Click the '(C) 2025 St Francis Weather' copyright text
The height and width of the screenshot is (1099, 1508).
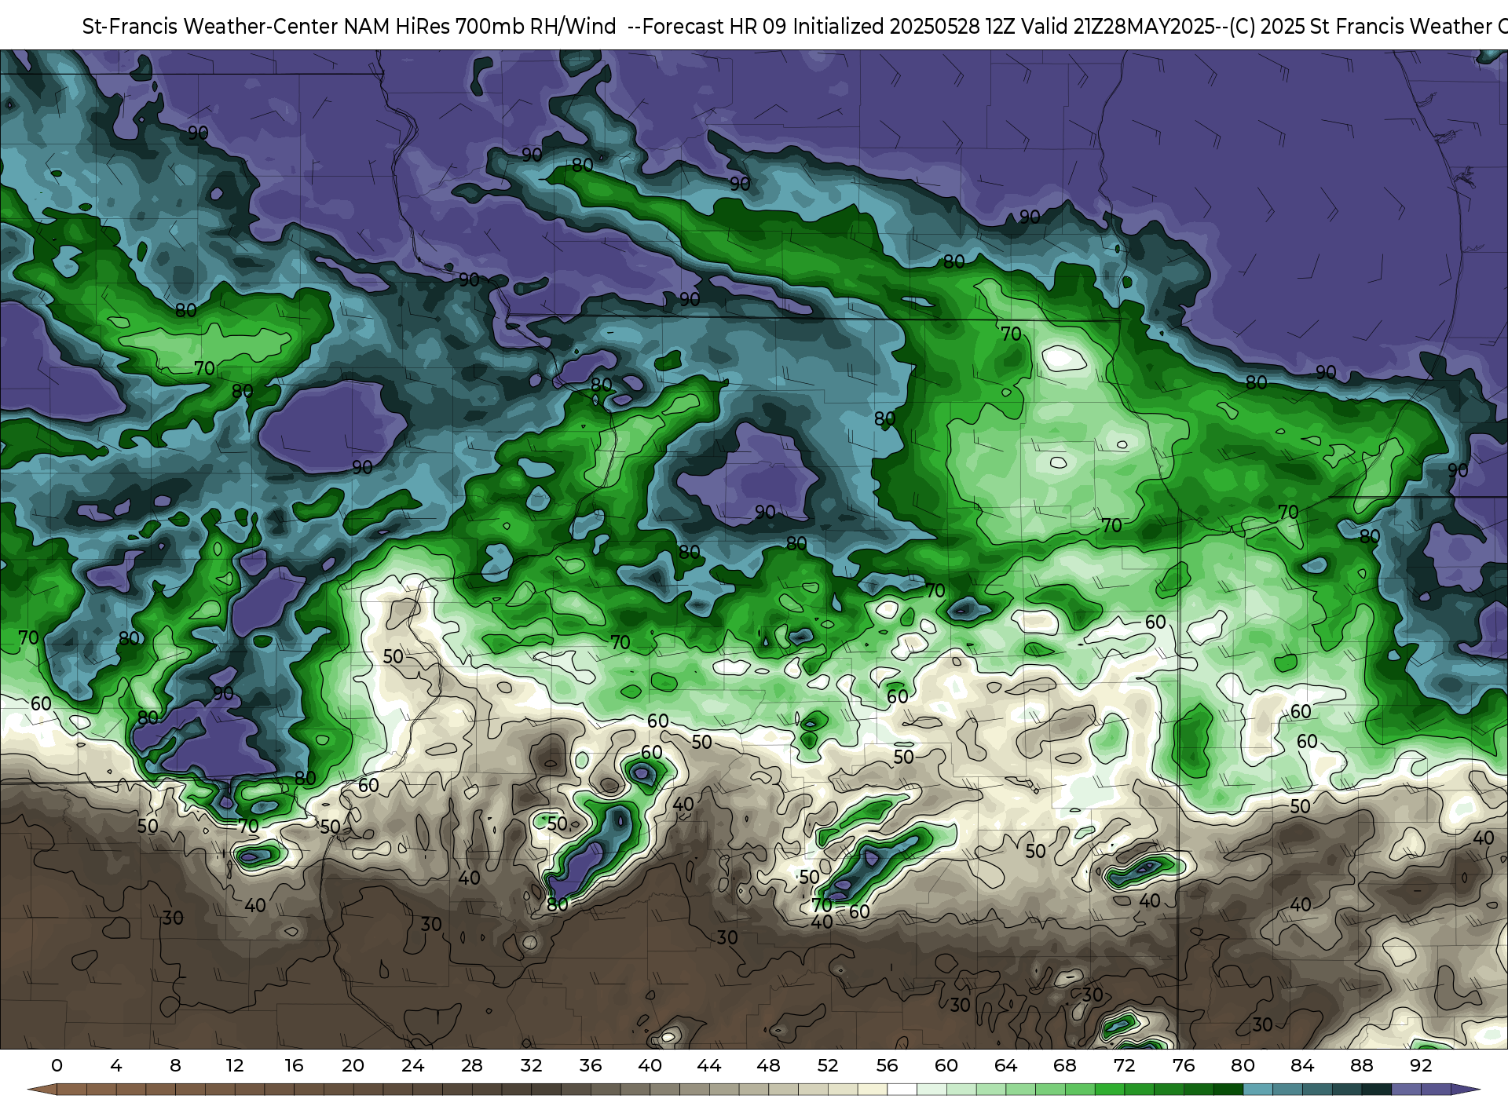[1361, 27]
